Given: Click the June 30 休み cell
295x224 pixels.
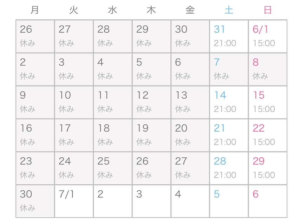Looking at the screenshot, I should click(35, 201).
